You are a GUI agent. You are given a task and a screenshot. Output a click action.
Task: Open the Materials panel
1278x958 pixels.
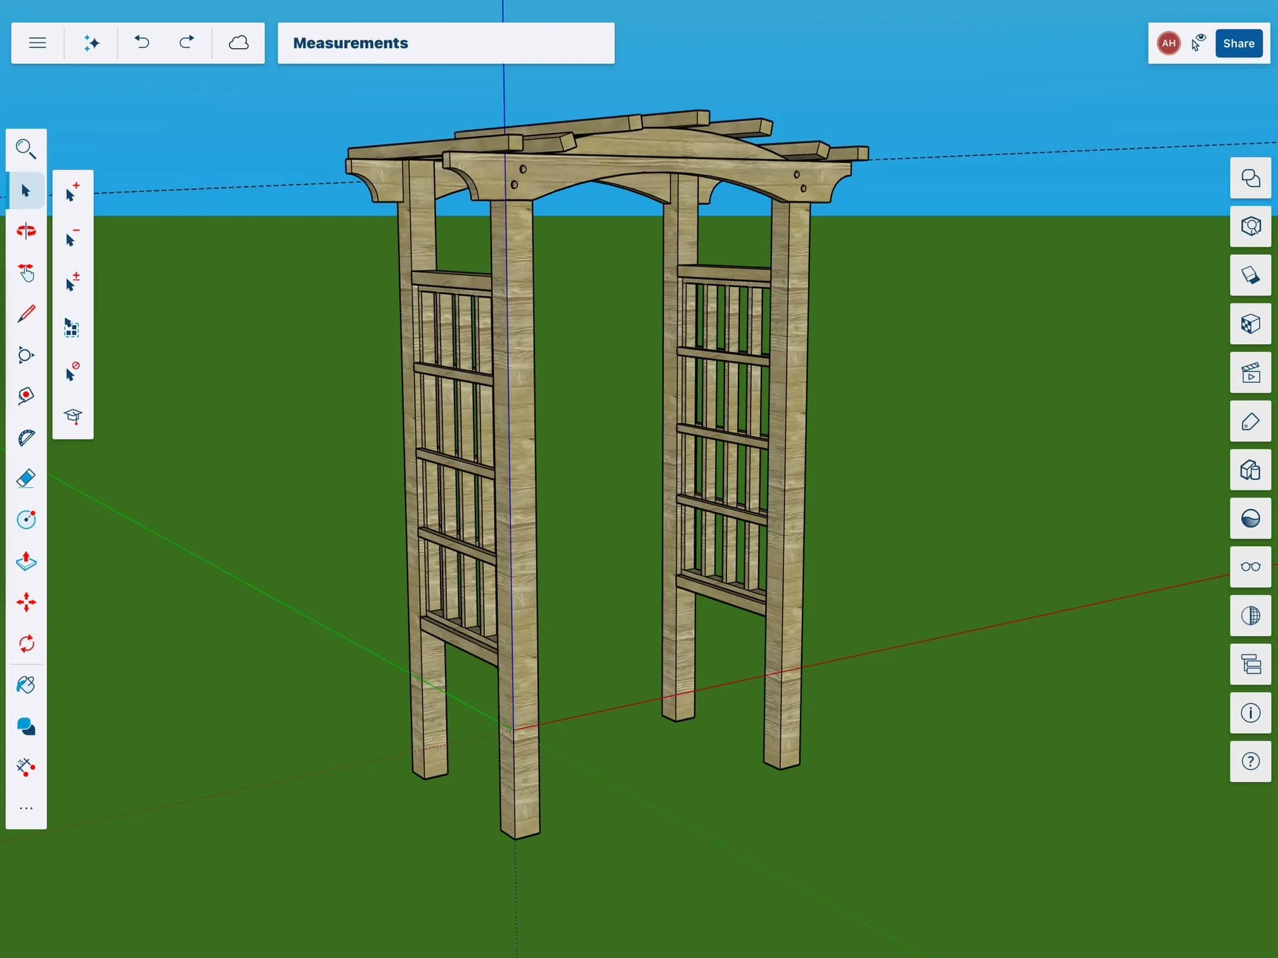tap(1250, 275)
